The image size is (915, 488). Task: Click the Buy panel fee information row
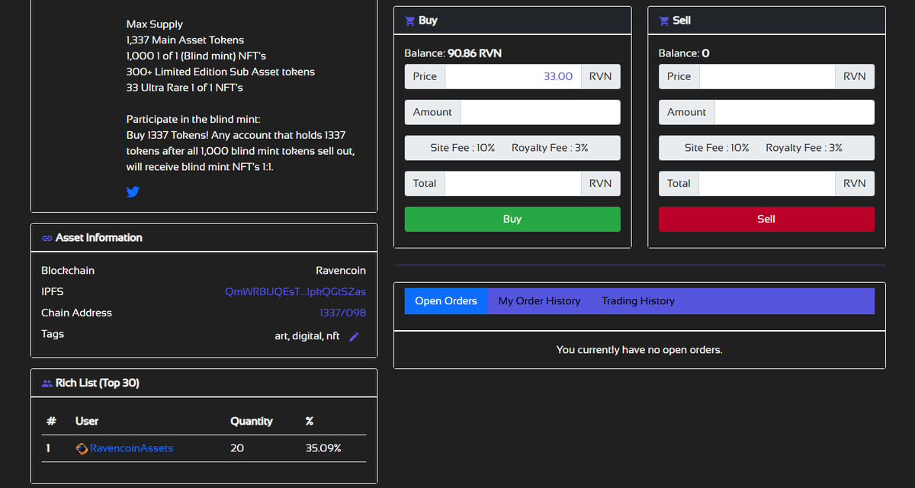[512, 148]
